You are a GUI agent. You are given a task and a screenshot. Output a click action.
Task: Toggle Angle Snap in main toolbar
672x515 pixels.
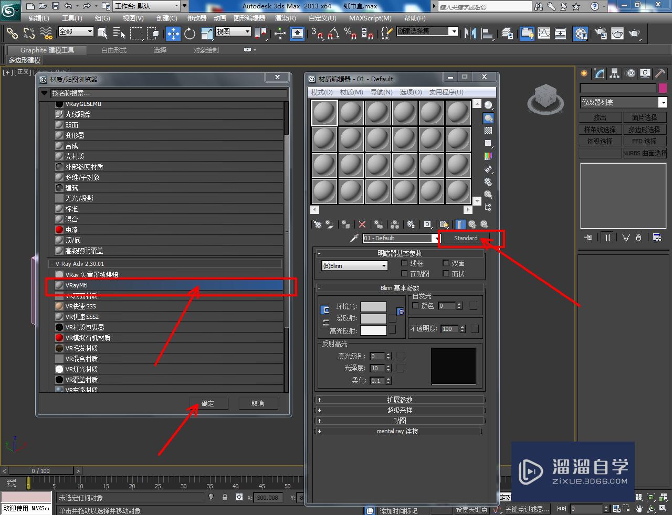[x=333, y=34]
